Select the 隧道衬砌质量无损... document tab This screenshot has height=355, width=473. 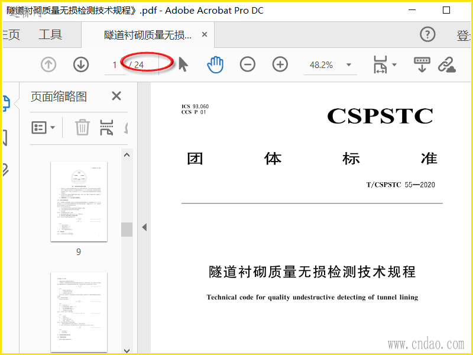pos(148,35)
